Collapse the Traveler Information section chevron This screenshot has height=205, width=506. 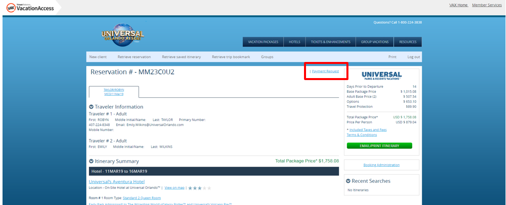[x=91, y=107]
